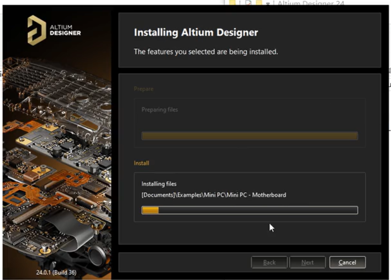This screenshot has height=280, width=391.
Task: Click the Preparing files progress bar
Action: pyautogui.click(x=250, y=136)
